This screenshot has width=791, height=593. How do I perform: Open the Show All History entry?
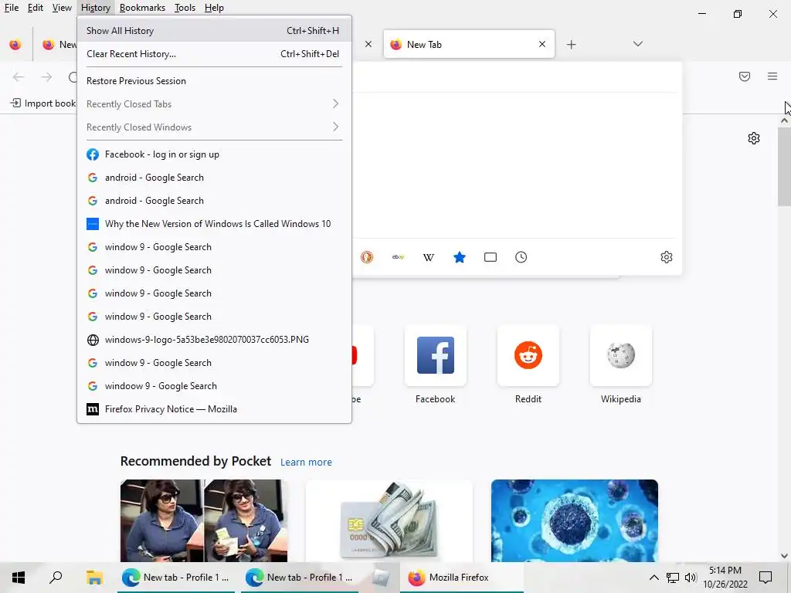(214, 31)
